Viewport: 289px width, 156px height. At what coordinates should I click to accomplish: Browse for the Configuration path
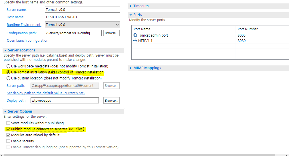tap(111, 33)
